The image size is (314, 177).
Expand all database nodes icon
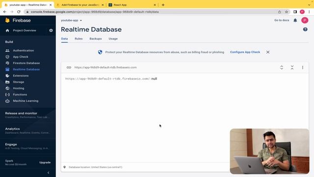coord(282,67)
